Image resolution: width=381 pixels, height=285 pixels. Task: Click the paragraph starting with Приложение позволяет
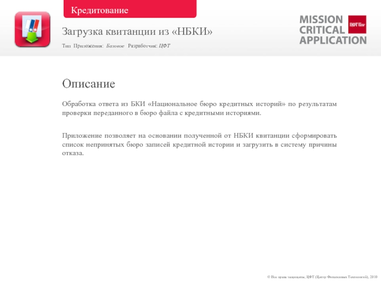pos(199,144)
